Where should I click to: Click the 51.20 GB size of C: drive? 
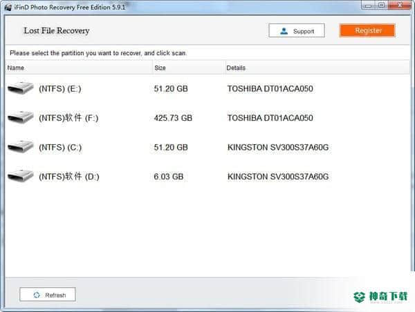click(171, 147)
